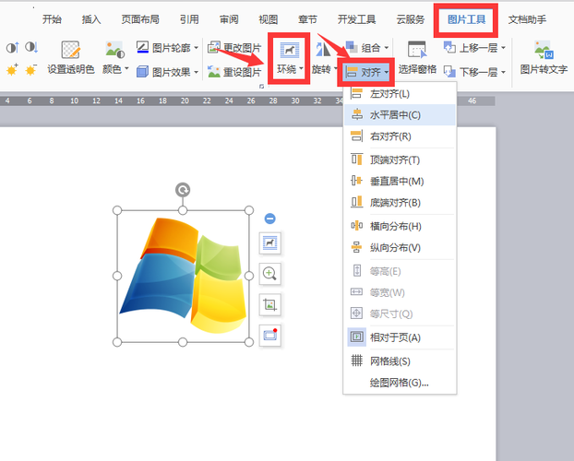
Task: Click the floating picture frame icon with red dot
Action: [270, 335]
